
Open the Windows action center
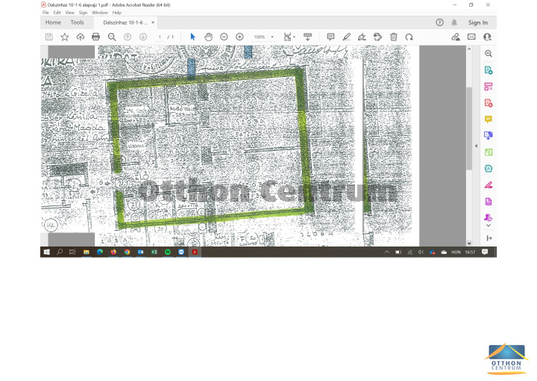(x=485, y=252)
